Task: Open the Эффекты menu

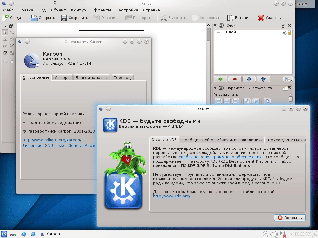Action: (101, 10)
